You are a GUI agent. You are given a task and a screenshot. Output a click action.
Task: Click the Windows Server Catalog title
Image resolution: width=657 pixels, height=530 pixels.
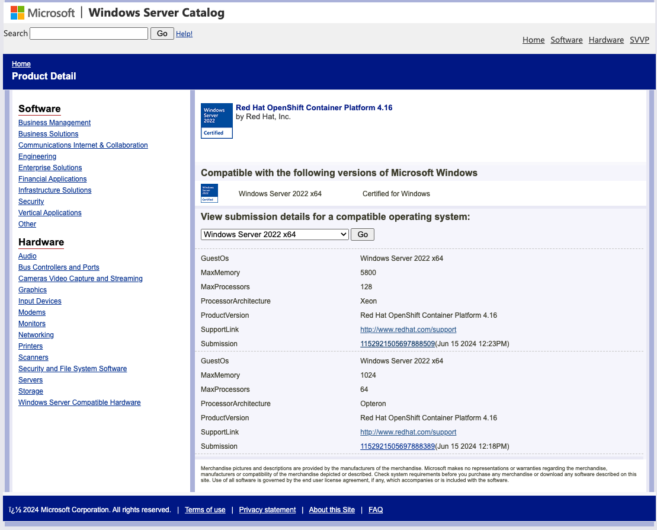click(156, 12)
